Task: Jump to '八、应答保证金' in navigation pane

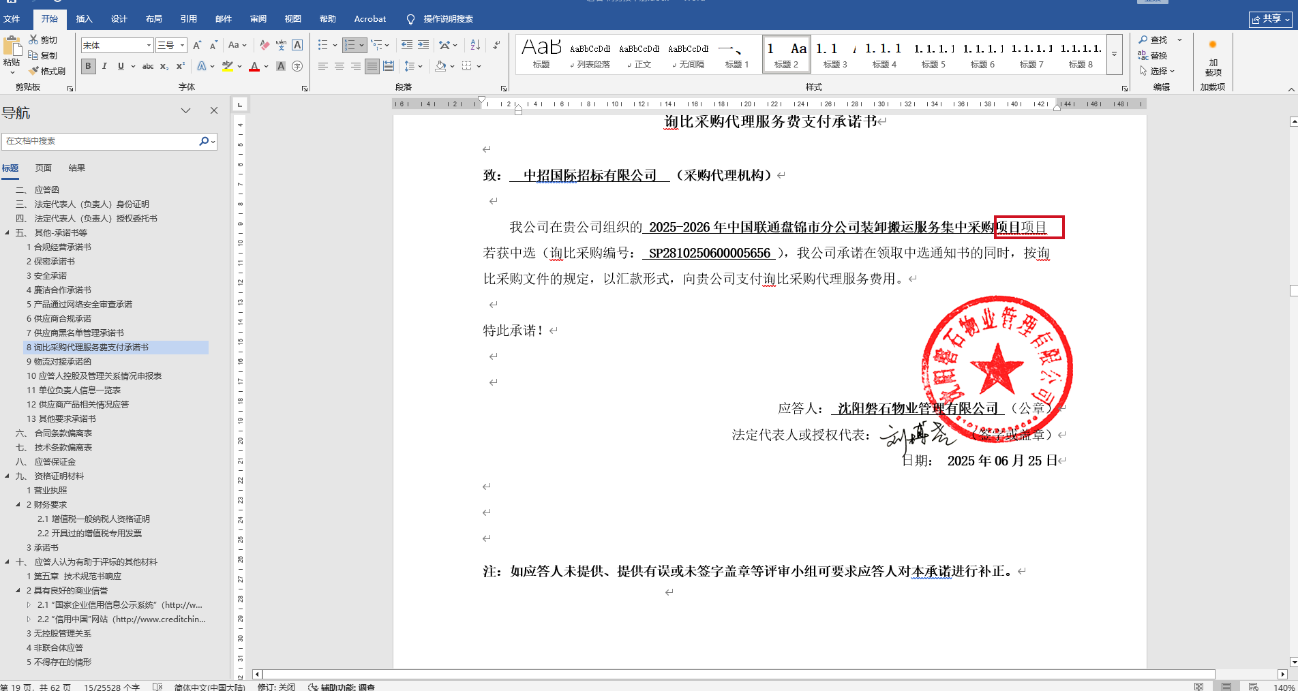Action: [x=46, y=462]
